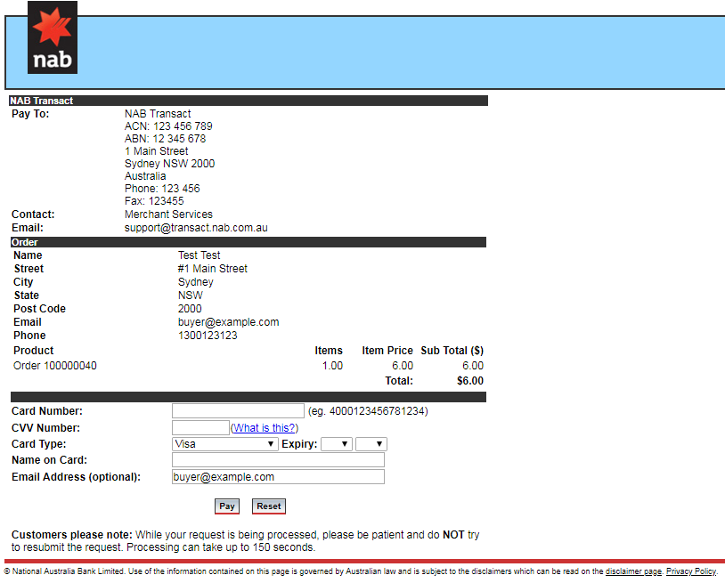Open the disclaimer page link in the footer
The height and width of the screenshot is (583, 725).
click(x=633, y=571)
